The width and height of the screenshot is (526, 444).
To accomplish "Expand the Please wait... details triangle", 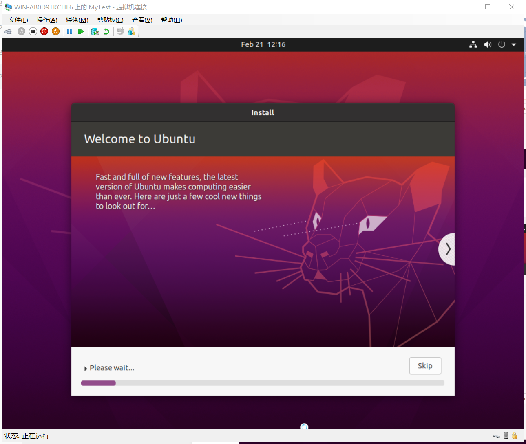I will pos(86,368).
